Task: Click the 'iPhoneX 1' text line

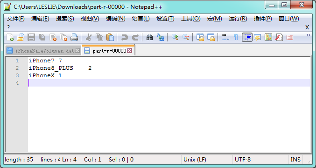Action: tap(45, 75)
